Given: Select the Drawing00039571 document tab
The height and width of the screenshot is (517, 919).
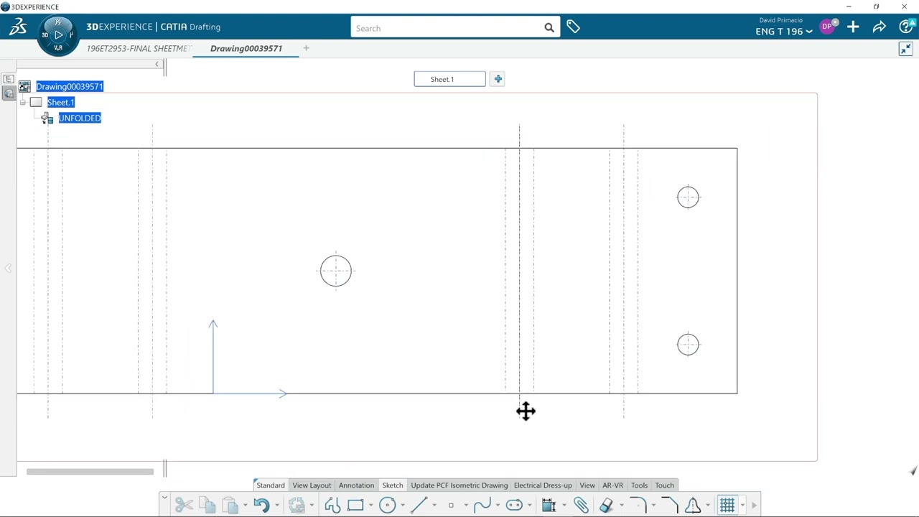Looking at the screenshot, I should (246, 48).
